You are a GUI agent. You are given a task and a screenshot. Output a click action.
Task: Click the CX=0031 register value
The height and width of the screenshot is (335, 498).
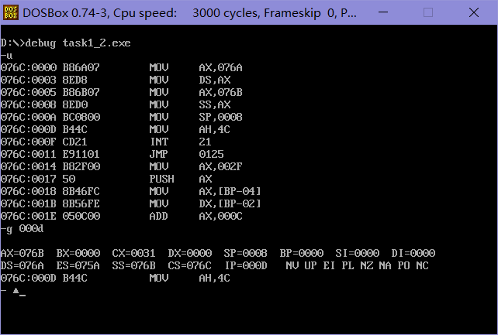pos(133,253)
